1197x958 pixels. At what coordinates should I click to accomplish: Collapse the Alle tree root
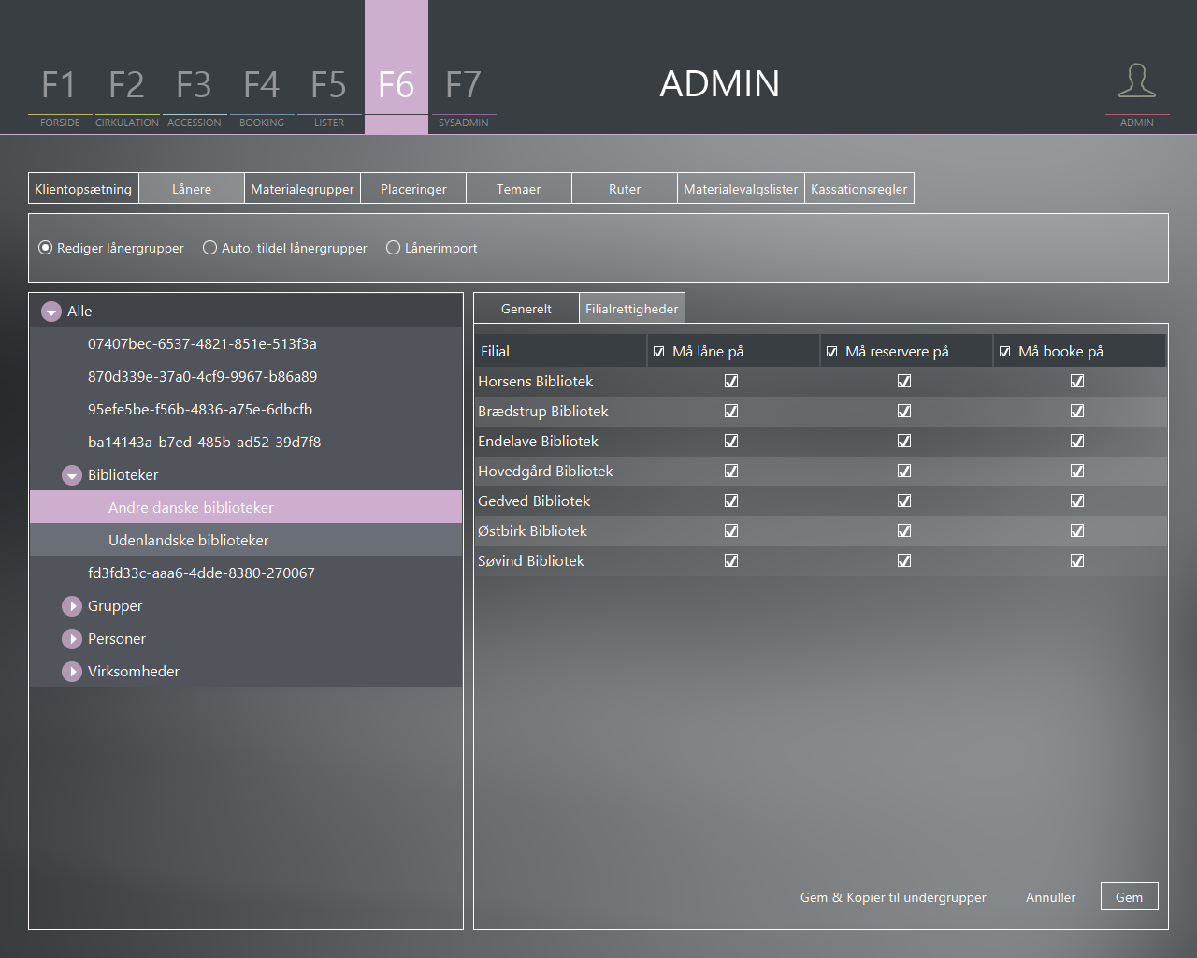tap(51, 312)
